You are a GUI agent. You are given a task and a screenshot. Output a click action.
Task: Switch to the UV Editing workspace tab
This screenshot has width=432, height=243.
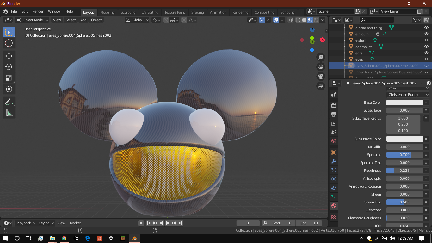click(x=150, y=12)
